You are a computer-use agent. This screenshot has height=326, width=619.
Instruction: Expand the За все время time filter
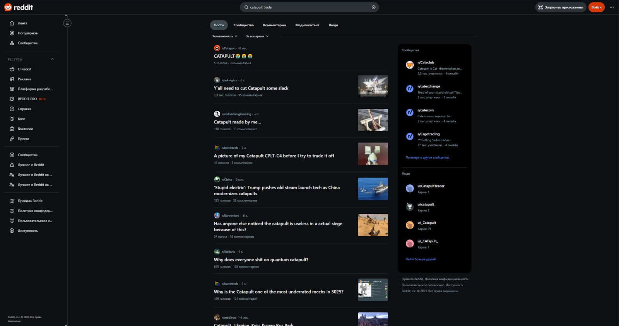[x=257, y=36]
